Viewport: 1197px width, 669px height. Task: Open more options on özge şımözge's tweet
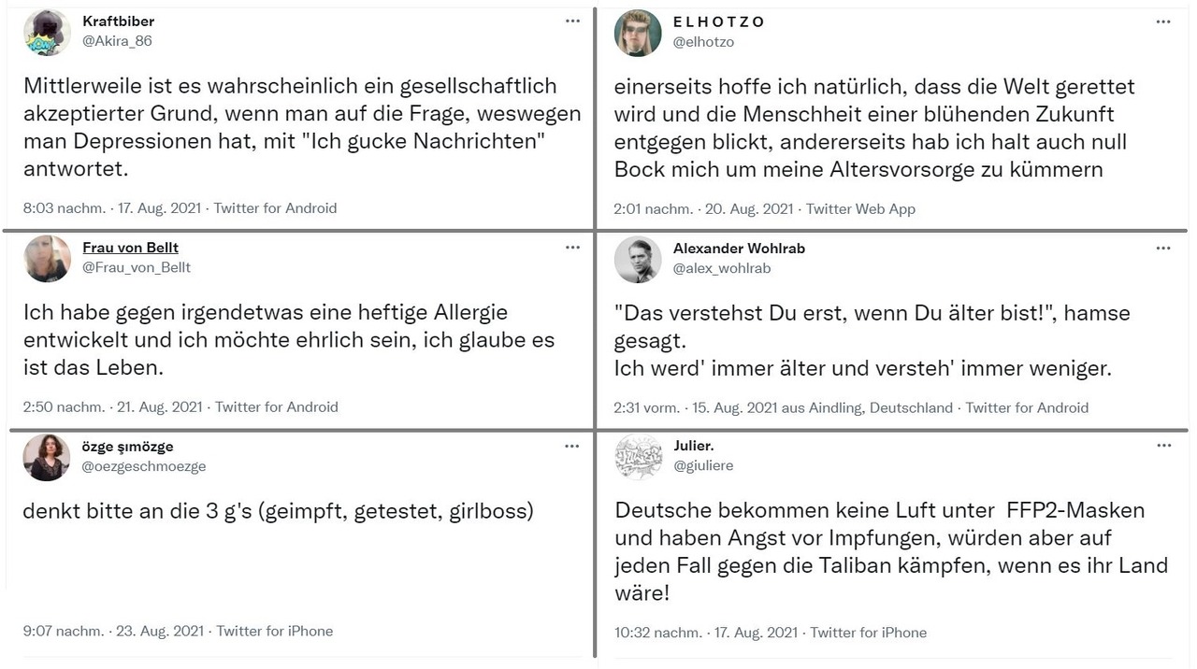(x=572, y=447)
